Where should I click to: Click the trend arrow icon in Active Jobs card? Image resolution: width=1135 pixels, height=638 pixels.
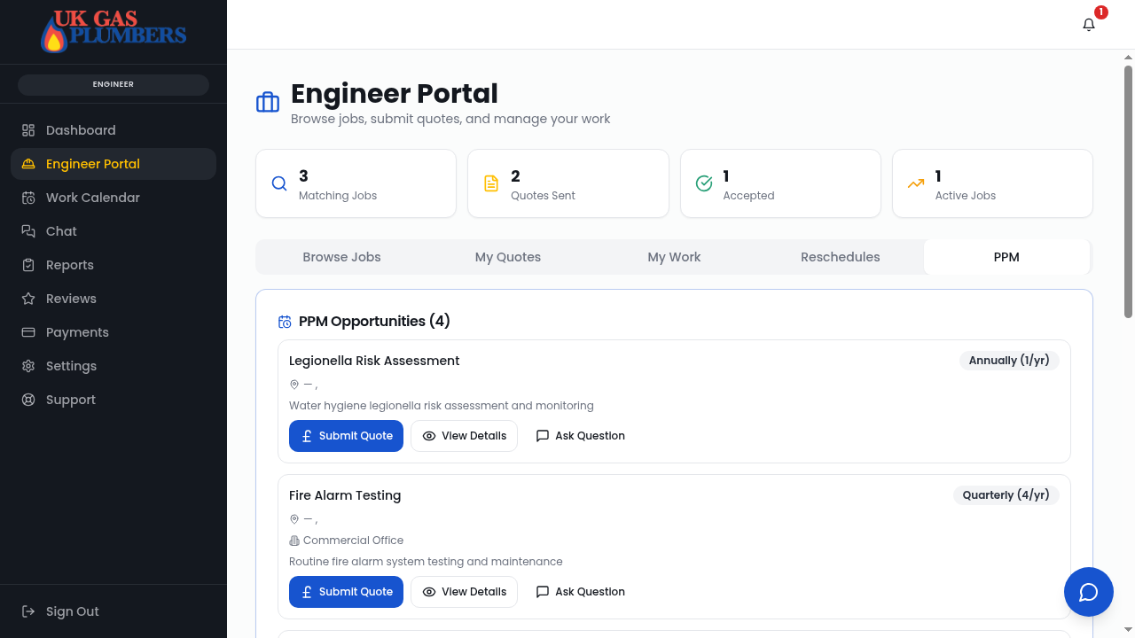point(916,183)
